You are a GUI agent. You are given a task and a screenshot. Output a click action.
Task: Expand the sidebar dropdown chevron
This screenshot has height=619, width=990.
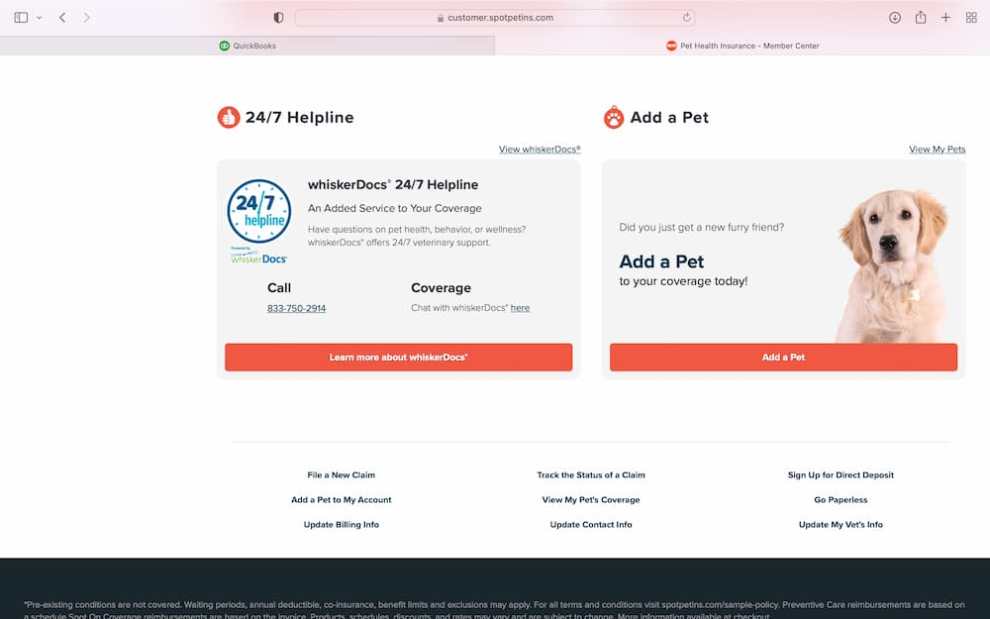(40, 18)
